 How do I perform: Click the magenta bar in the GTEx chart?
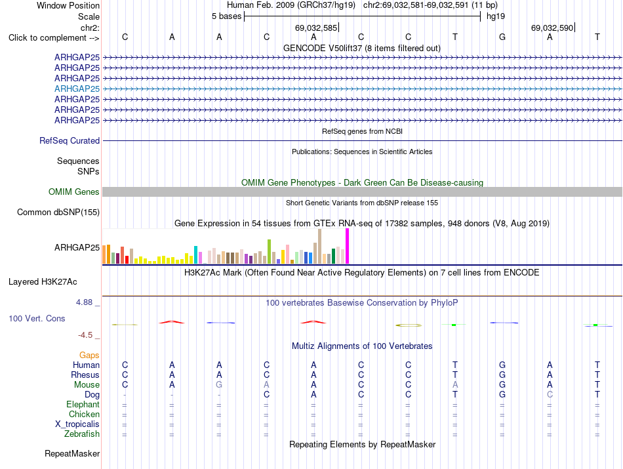click(348, 246)
